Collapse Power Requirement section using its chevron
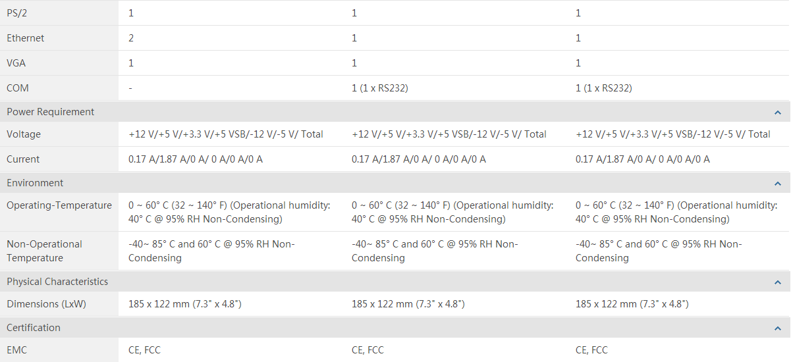Viewport: 791px width, 362px height. [x=778, y=113]
